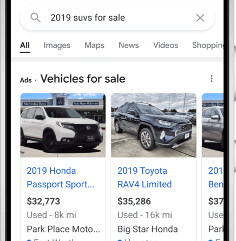236x241 pixels.
Task: Tap the $32,773 price on Honda card
Action: tap(43, 201)
